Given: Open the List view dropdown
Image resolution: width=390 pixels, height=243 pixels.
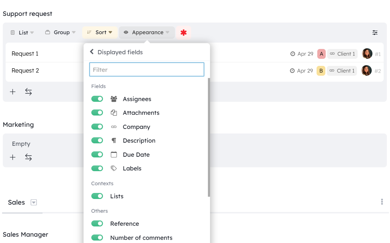Looking at the screenshot, I should pyautogui.click(x=22, y=32).
